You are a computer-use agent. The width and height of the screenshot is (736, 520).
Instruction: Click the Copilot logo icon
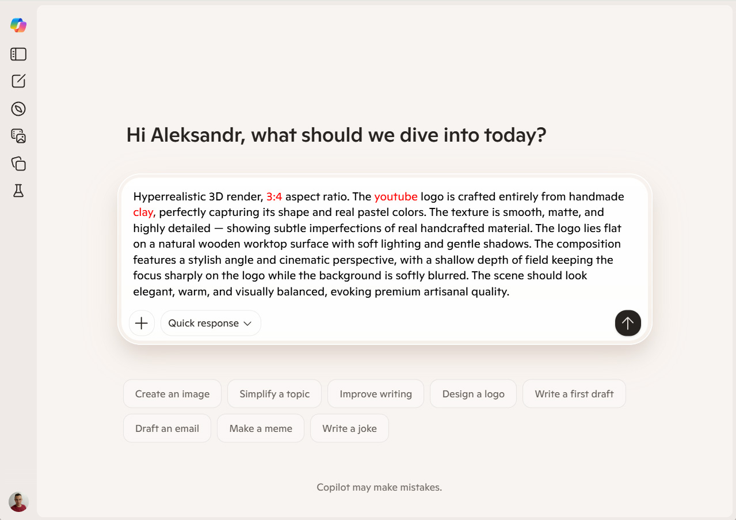click(x=18, y=25)
